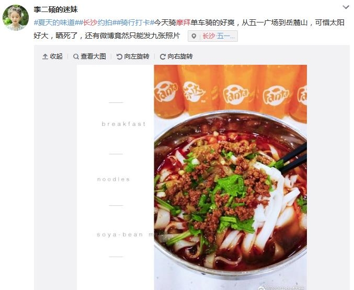Open the post options chevron menu

[346, 7]
